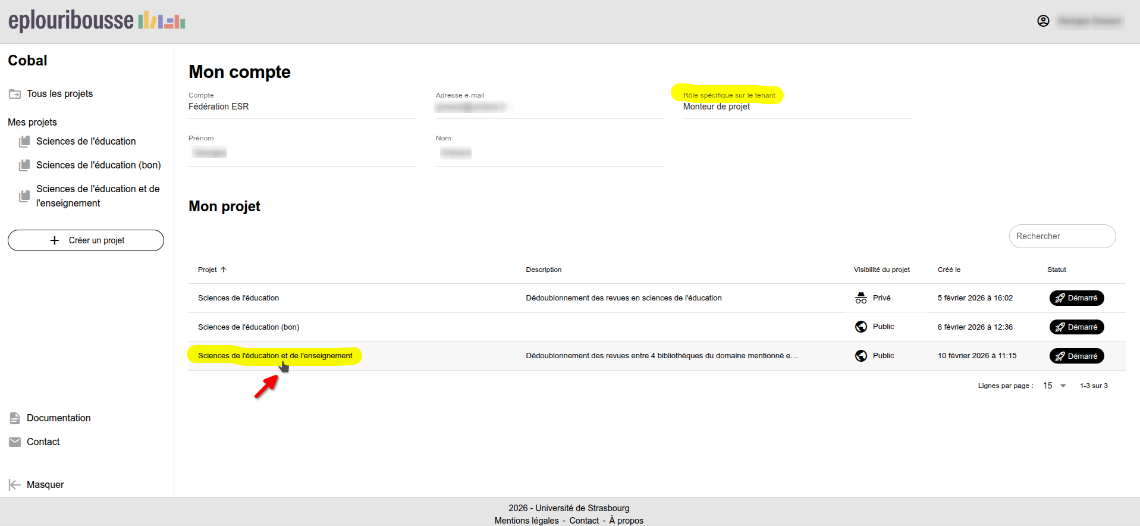The height and width of the screenshot is (526, 1140).
Task: Focus the Rechercher search field
Action: 1062,236
